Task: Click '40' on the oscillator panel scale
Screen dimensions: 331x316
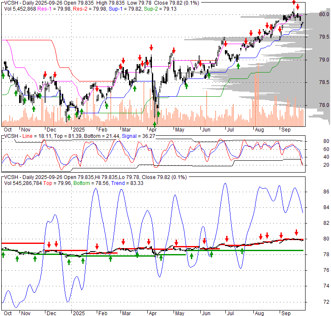Action: click(326, 157)
